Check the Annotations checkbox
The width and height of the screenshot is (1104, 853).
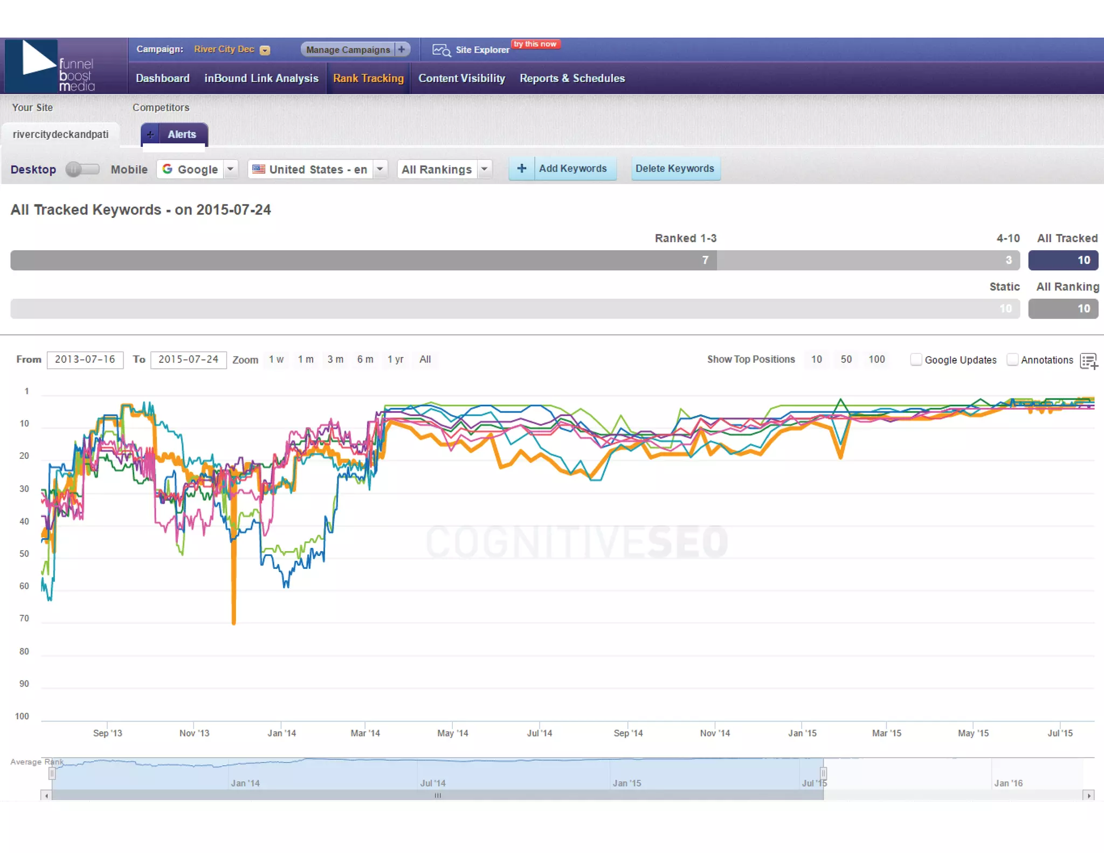pyautogui.click(x=1012, y=360)
